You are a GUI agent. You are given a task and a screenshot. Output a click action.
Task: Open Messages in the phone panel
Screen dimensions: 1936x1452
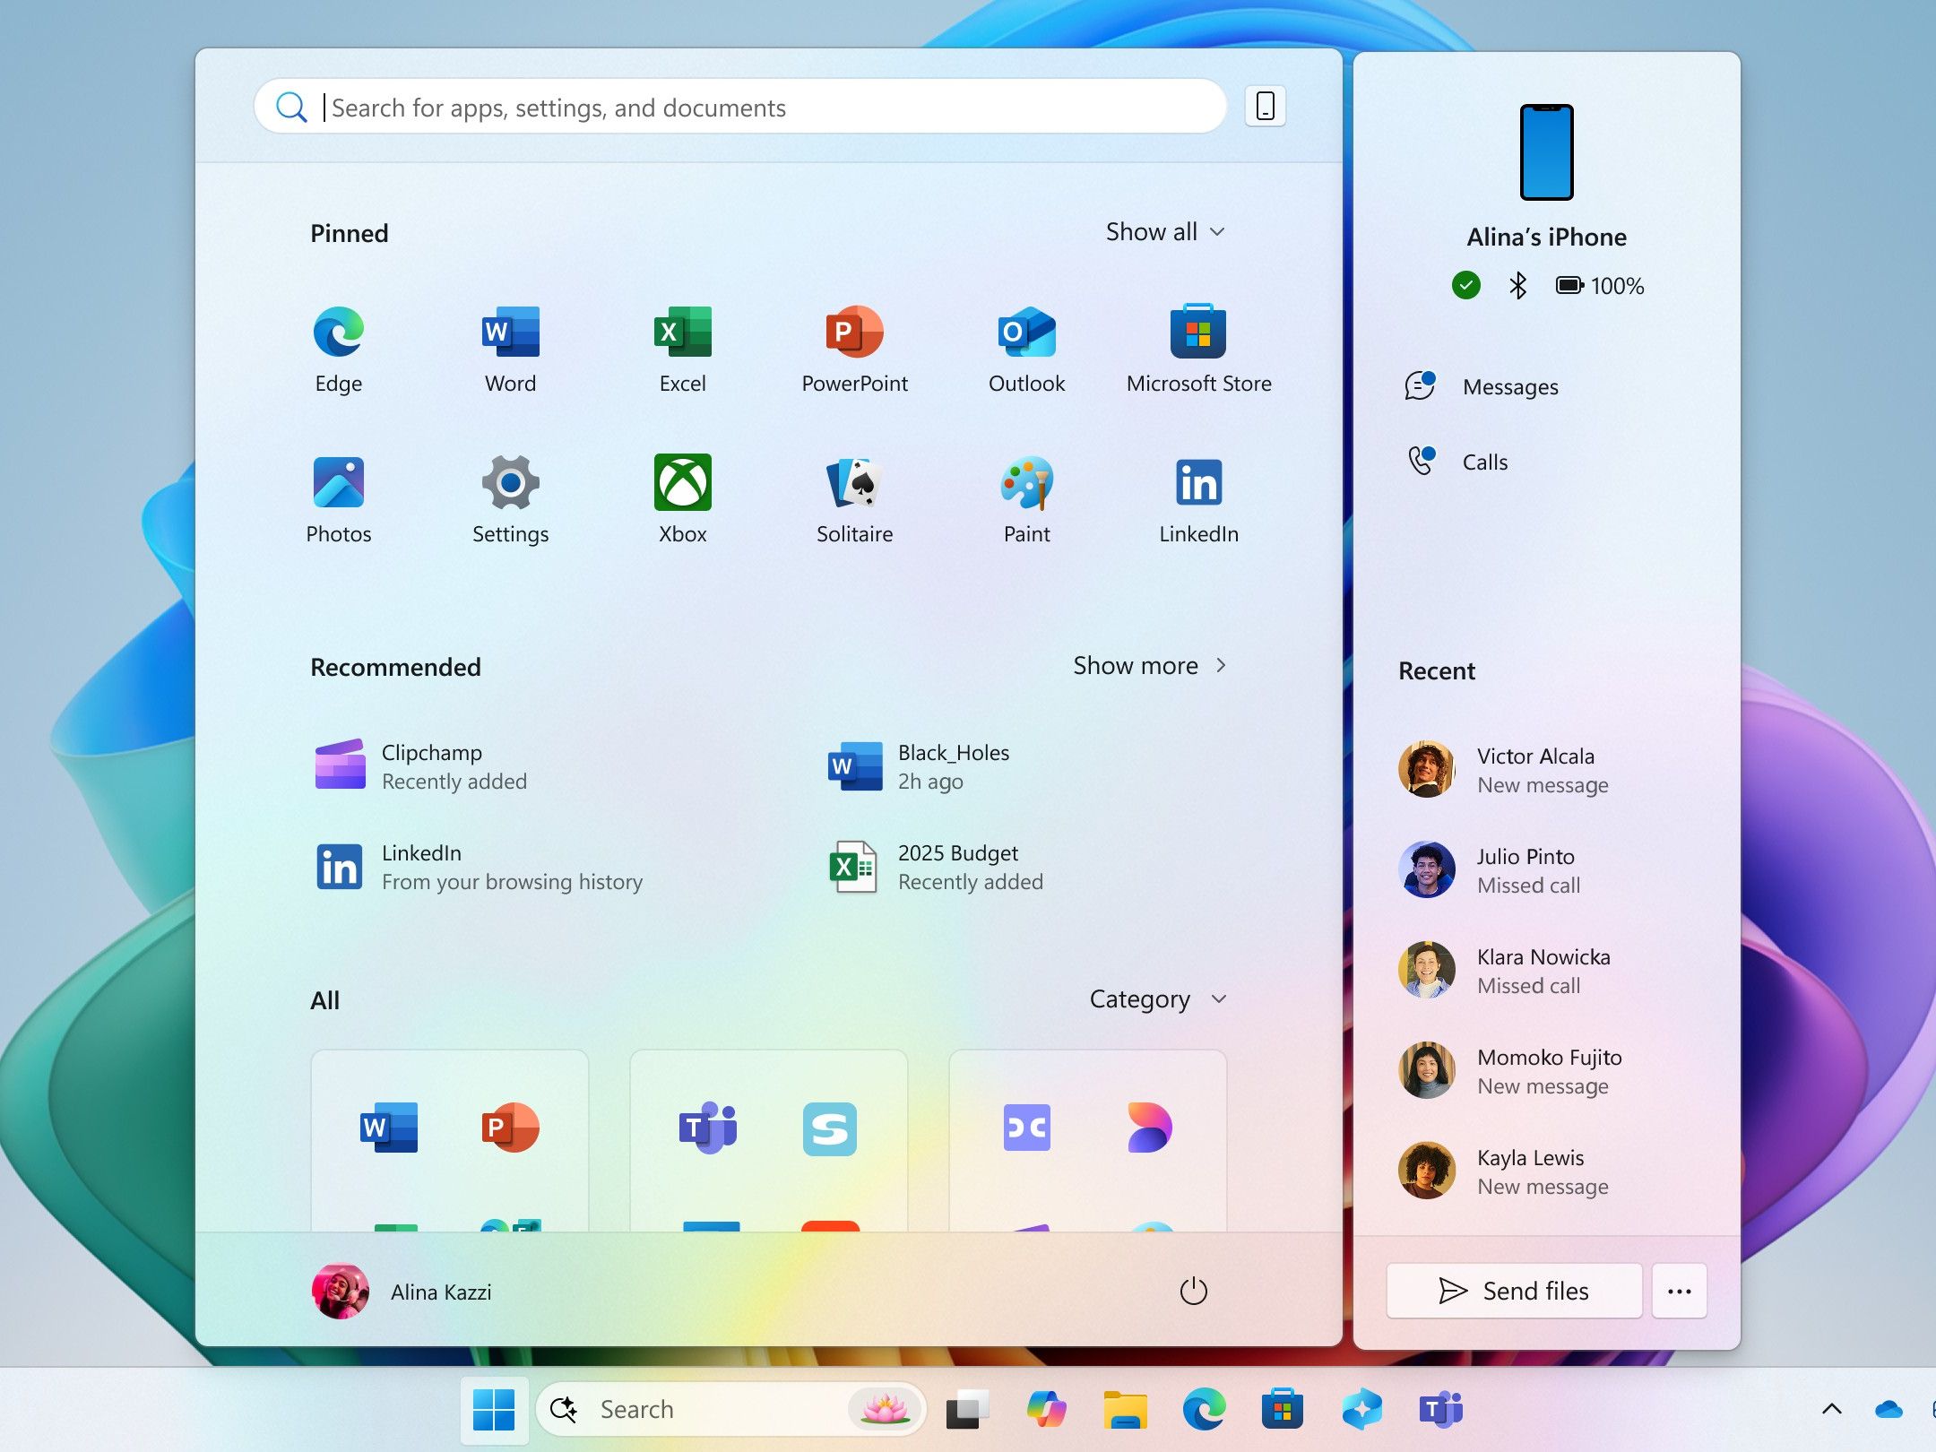pos(1509,387)
